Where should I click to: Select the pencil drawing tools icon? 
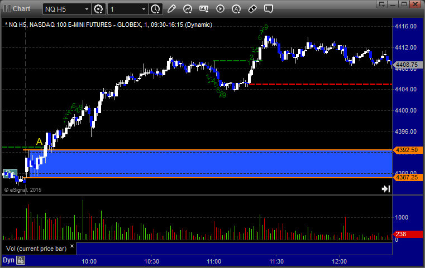click(171, 9)
